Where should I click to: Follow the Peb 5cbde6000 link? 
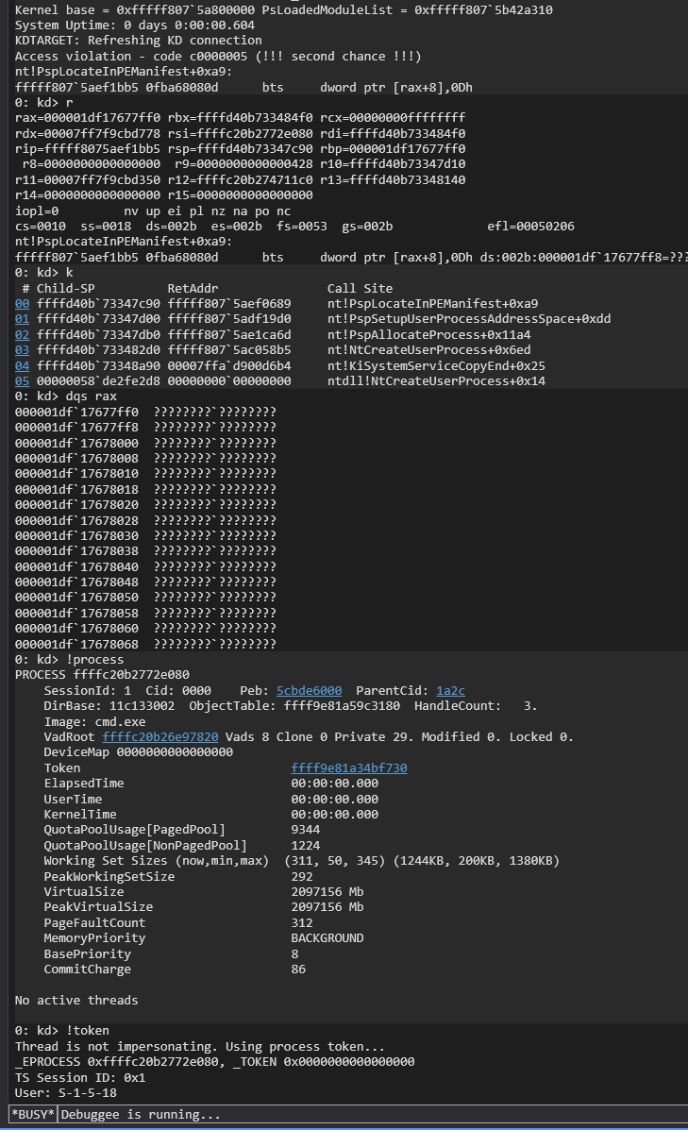click(309, 690)
